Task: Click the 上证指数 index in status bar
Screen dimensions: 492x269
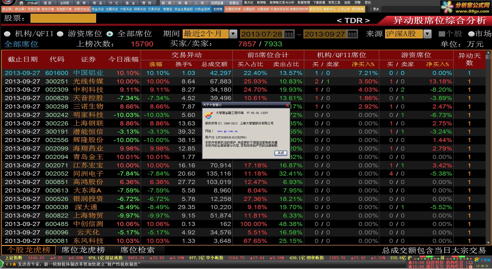Action: pos(14,258)
